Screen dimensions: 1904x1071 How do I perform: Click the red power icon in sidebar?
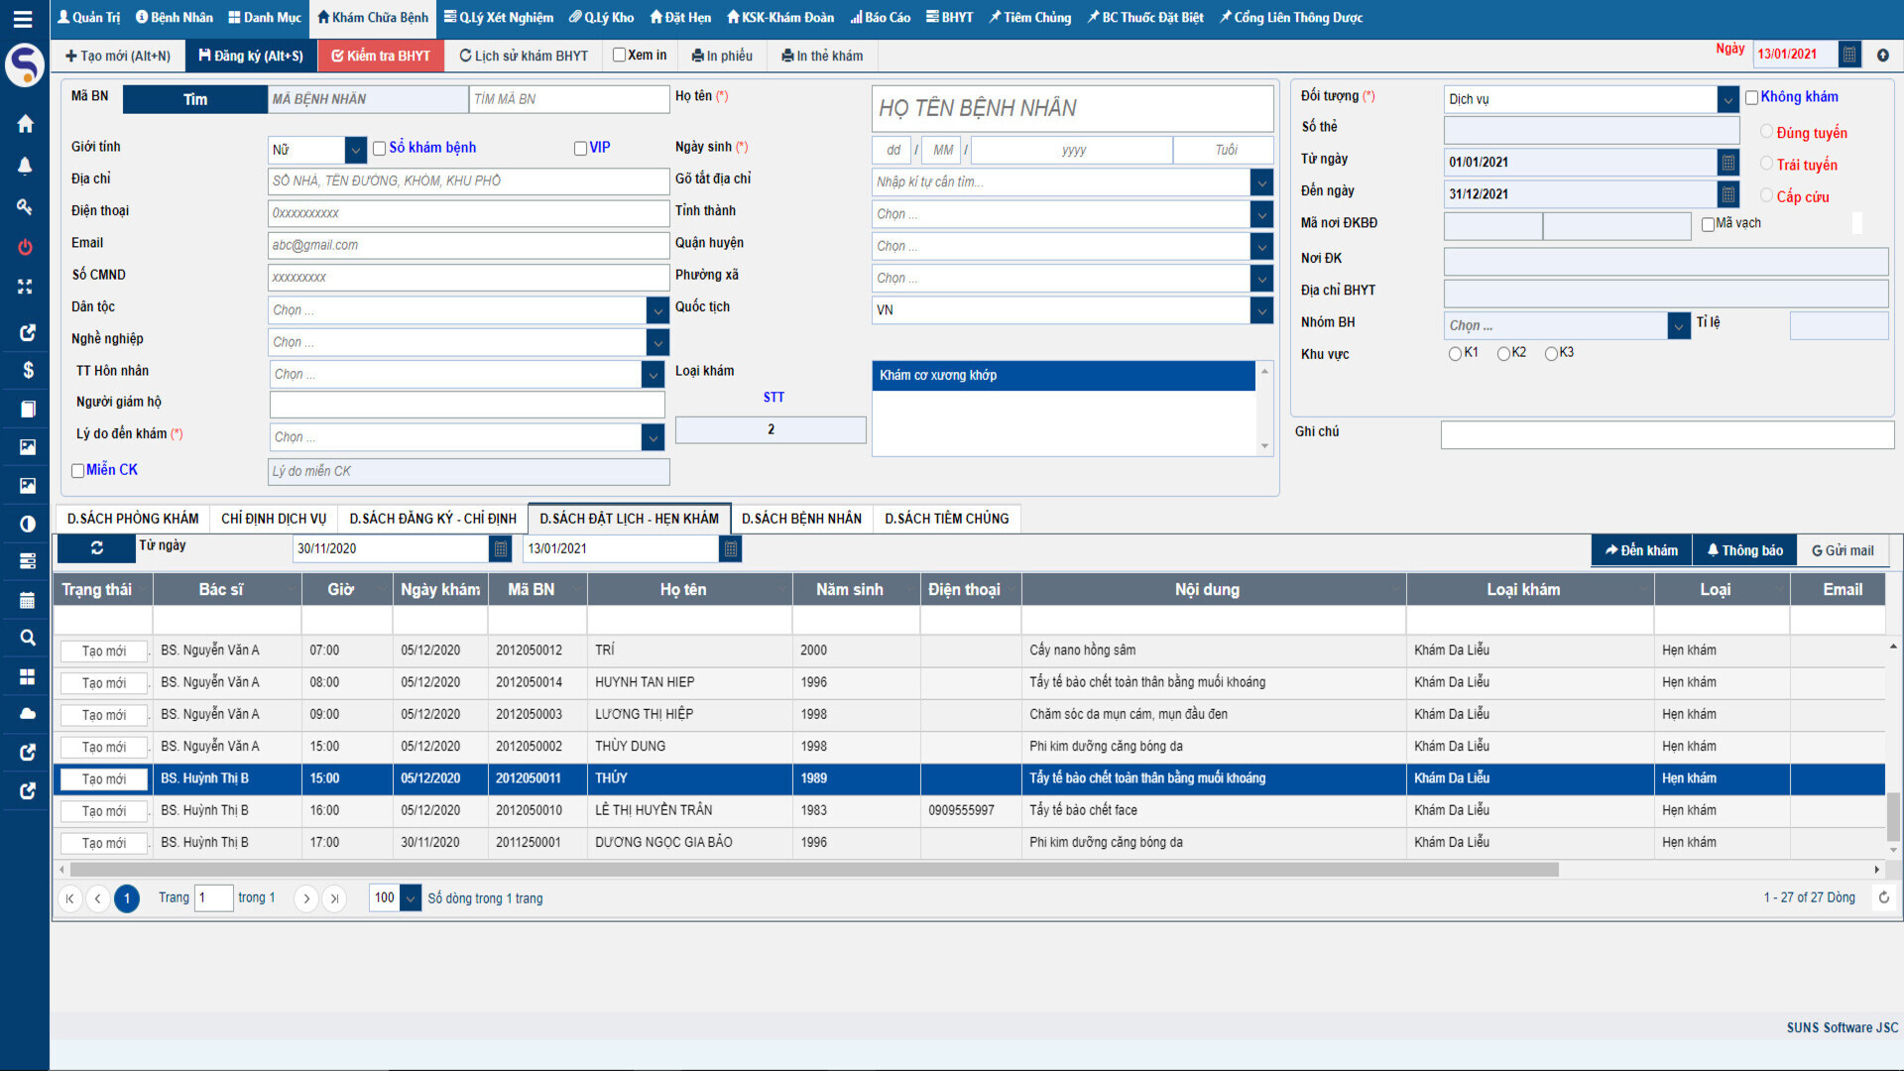(x=26, y=247)
